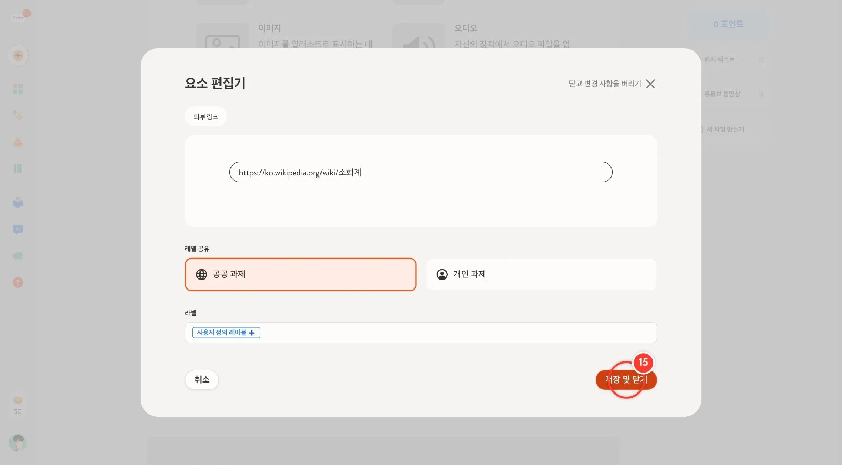The width and height of the screenshot is (842, 465).
Task: Click the plus create button in the left sidebar
Action: point(18,56)
